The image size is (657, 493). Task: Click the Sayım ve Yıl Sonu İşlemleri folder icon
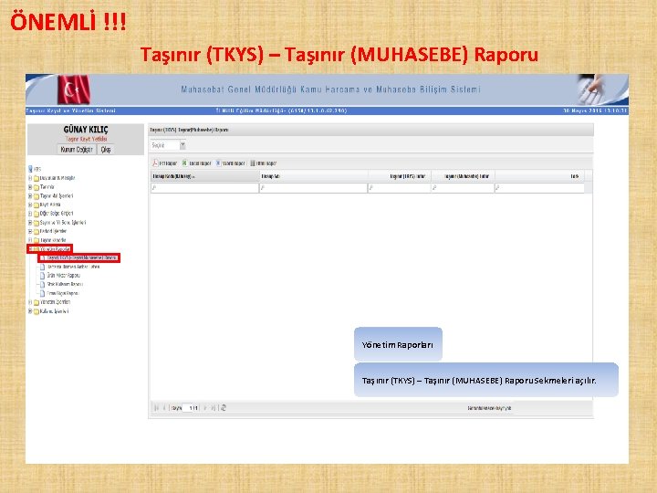click(36, 223)
